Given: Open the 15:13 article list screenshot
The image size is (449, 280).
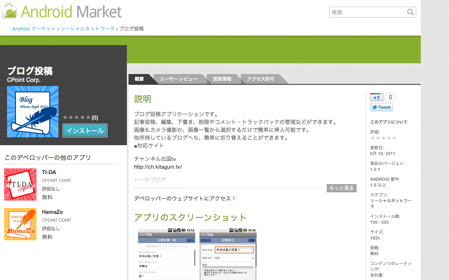Looking at the screenshot, I should click(167, 254).
